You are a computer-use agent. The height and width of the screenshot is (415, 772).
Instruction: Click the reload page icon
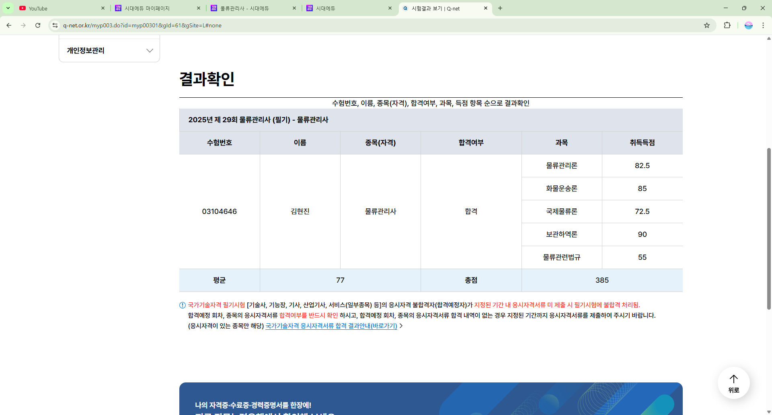38,25
